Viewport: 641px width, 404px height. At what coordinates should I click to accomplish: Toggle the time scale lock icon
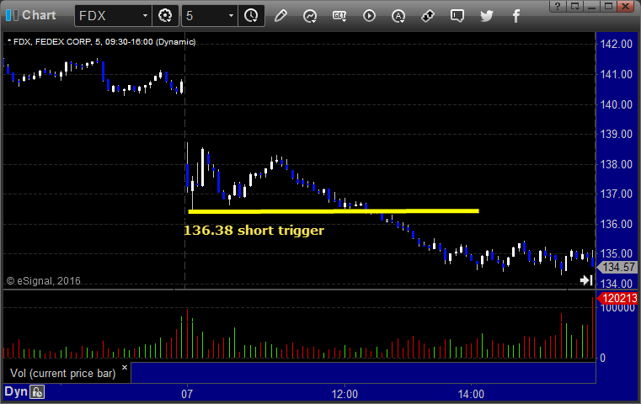[x=37, y=392]
